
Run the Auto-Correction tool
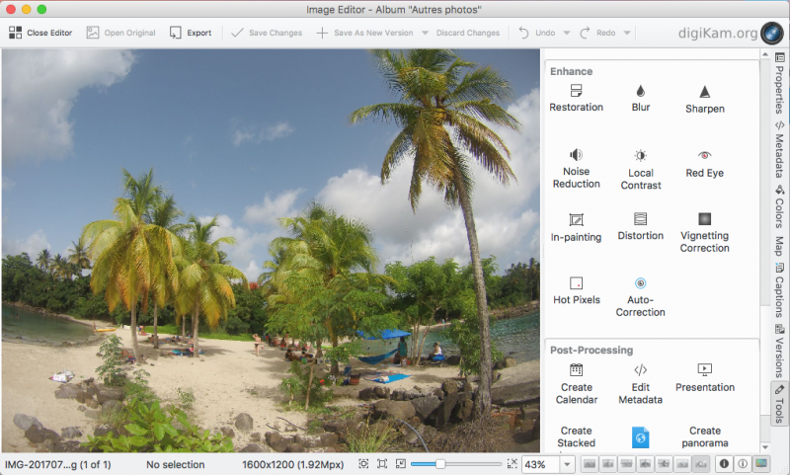[x=640, y=297]
